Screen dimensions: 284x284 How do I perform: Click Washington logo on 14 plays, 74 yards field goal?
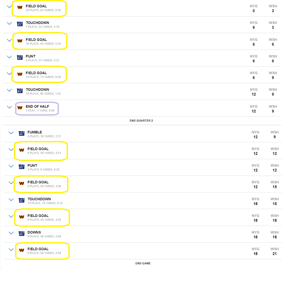pyautogui.click(x=20, y=74)
